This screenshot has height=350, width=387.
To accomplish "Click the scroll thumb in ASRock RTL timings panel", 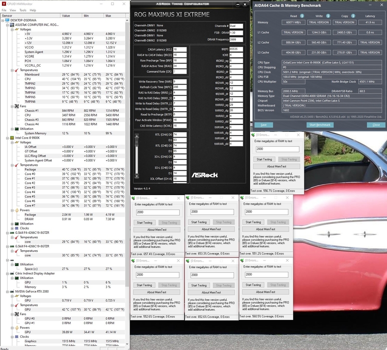I will pyautogui.click(x=136, y=143).
